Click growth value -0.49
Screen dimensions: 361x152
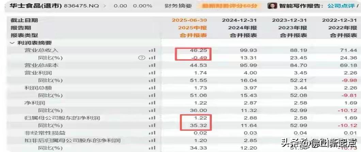199,58
